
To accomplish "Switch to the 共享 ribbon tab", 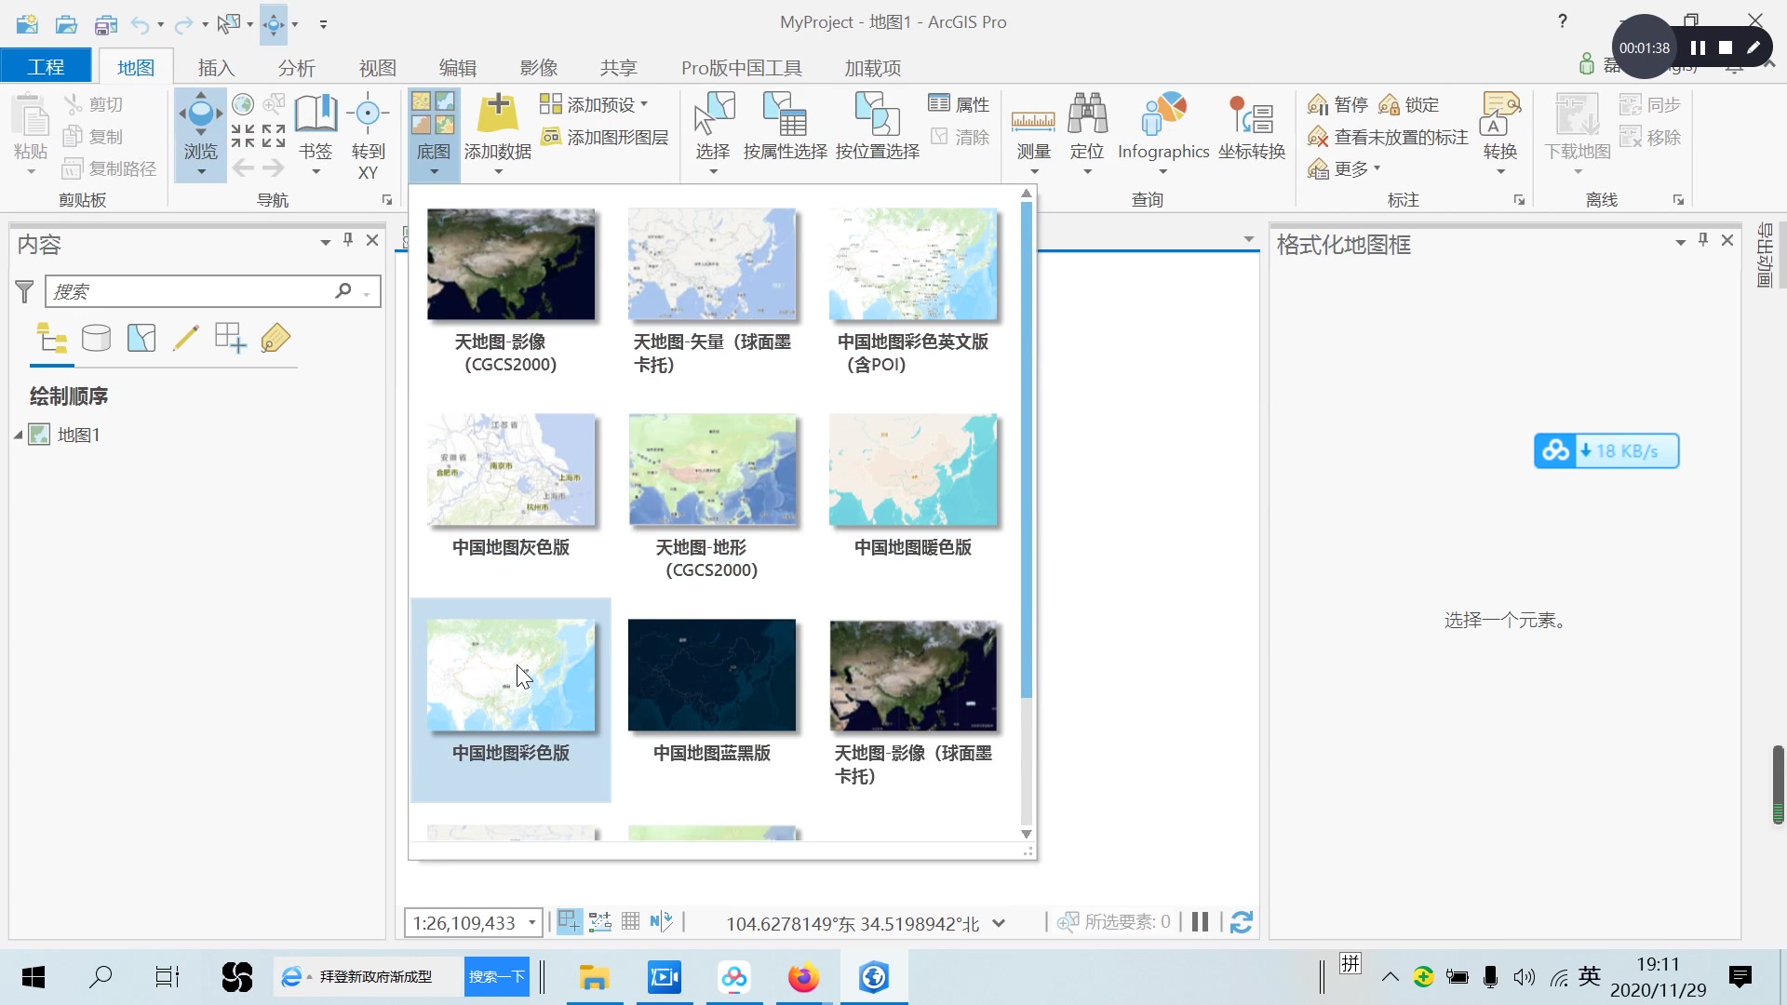I will [x=618, y=67].
